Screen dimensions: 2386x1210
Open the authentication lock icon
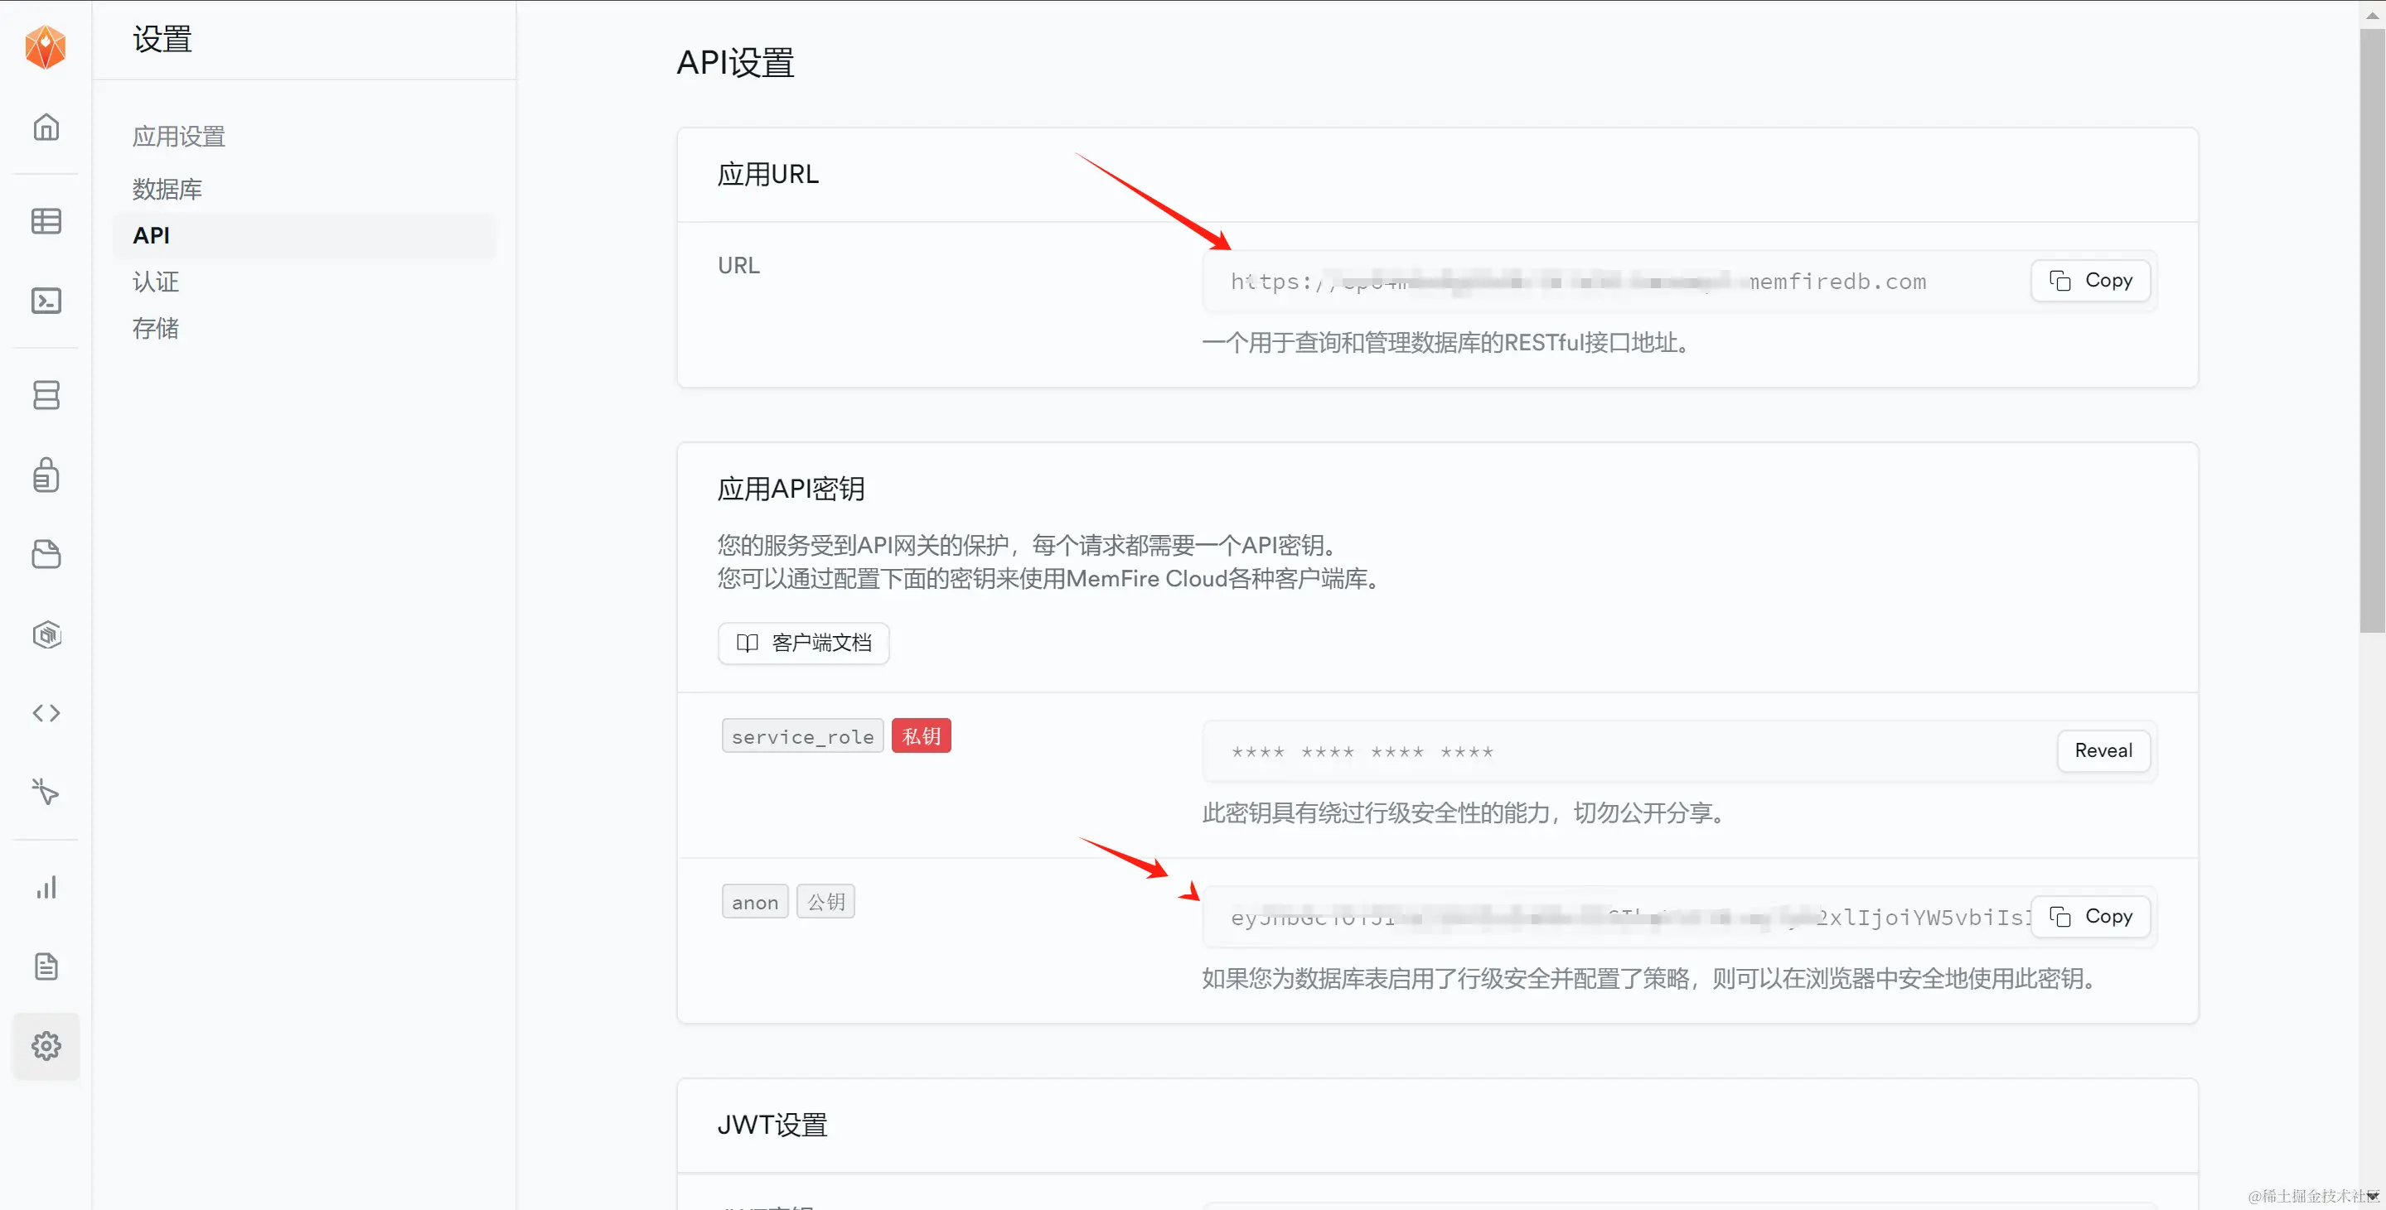pyautogui.click(x=46, y=475)
